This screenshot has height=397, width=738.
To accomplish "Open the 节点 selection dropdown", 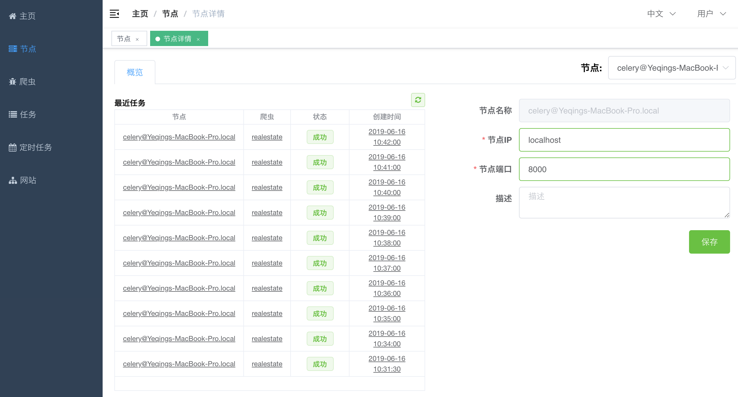I will pos(671,68).
